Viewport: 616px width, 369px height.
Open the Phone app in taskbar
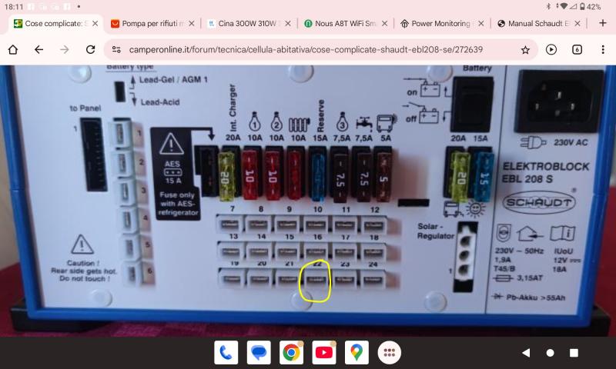226,353
